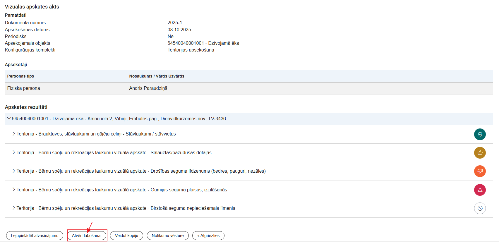Click the golden thumbs-up status icon
Viewport: 499px width, 242px height.
coord(480,153)
